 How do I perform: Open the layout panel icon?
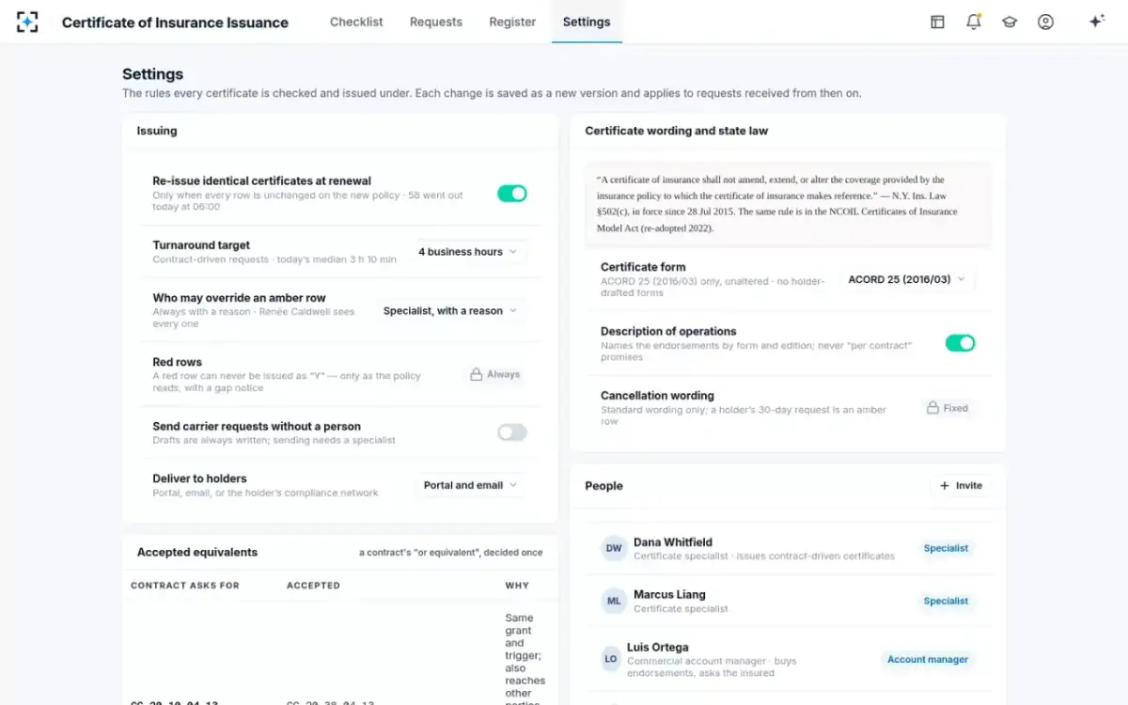coord(937,22)
